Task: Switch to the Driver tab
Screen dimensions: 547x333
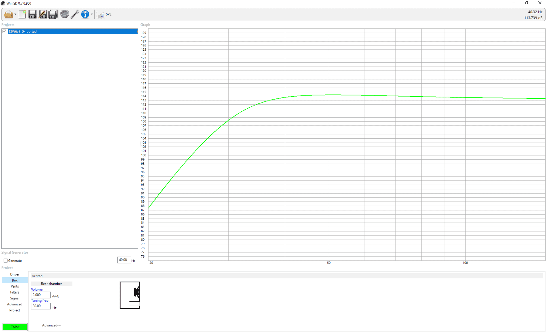Action: coord(15,274)
